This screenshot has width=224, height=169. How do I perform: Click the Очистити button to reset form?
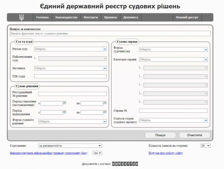[195, 135]
